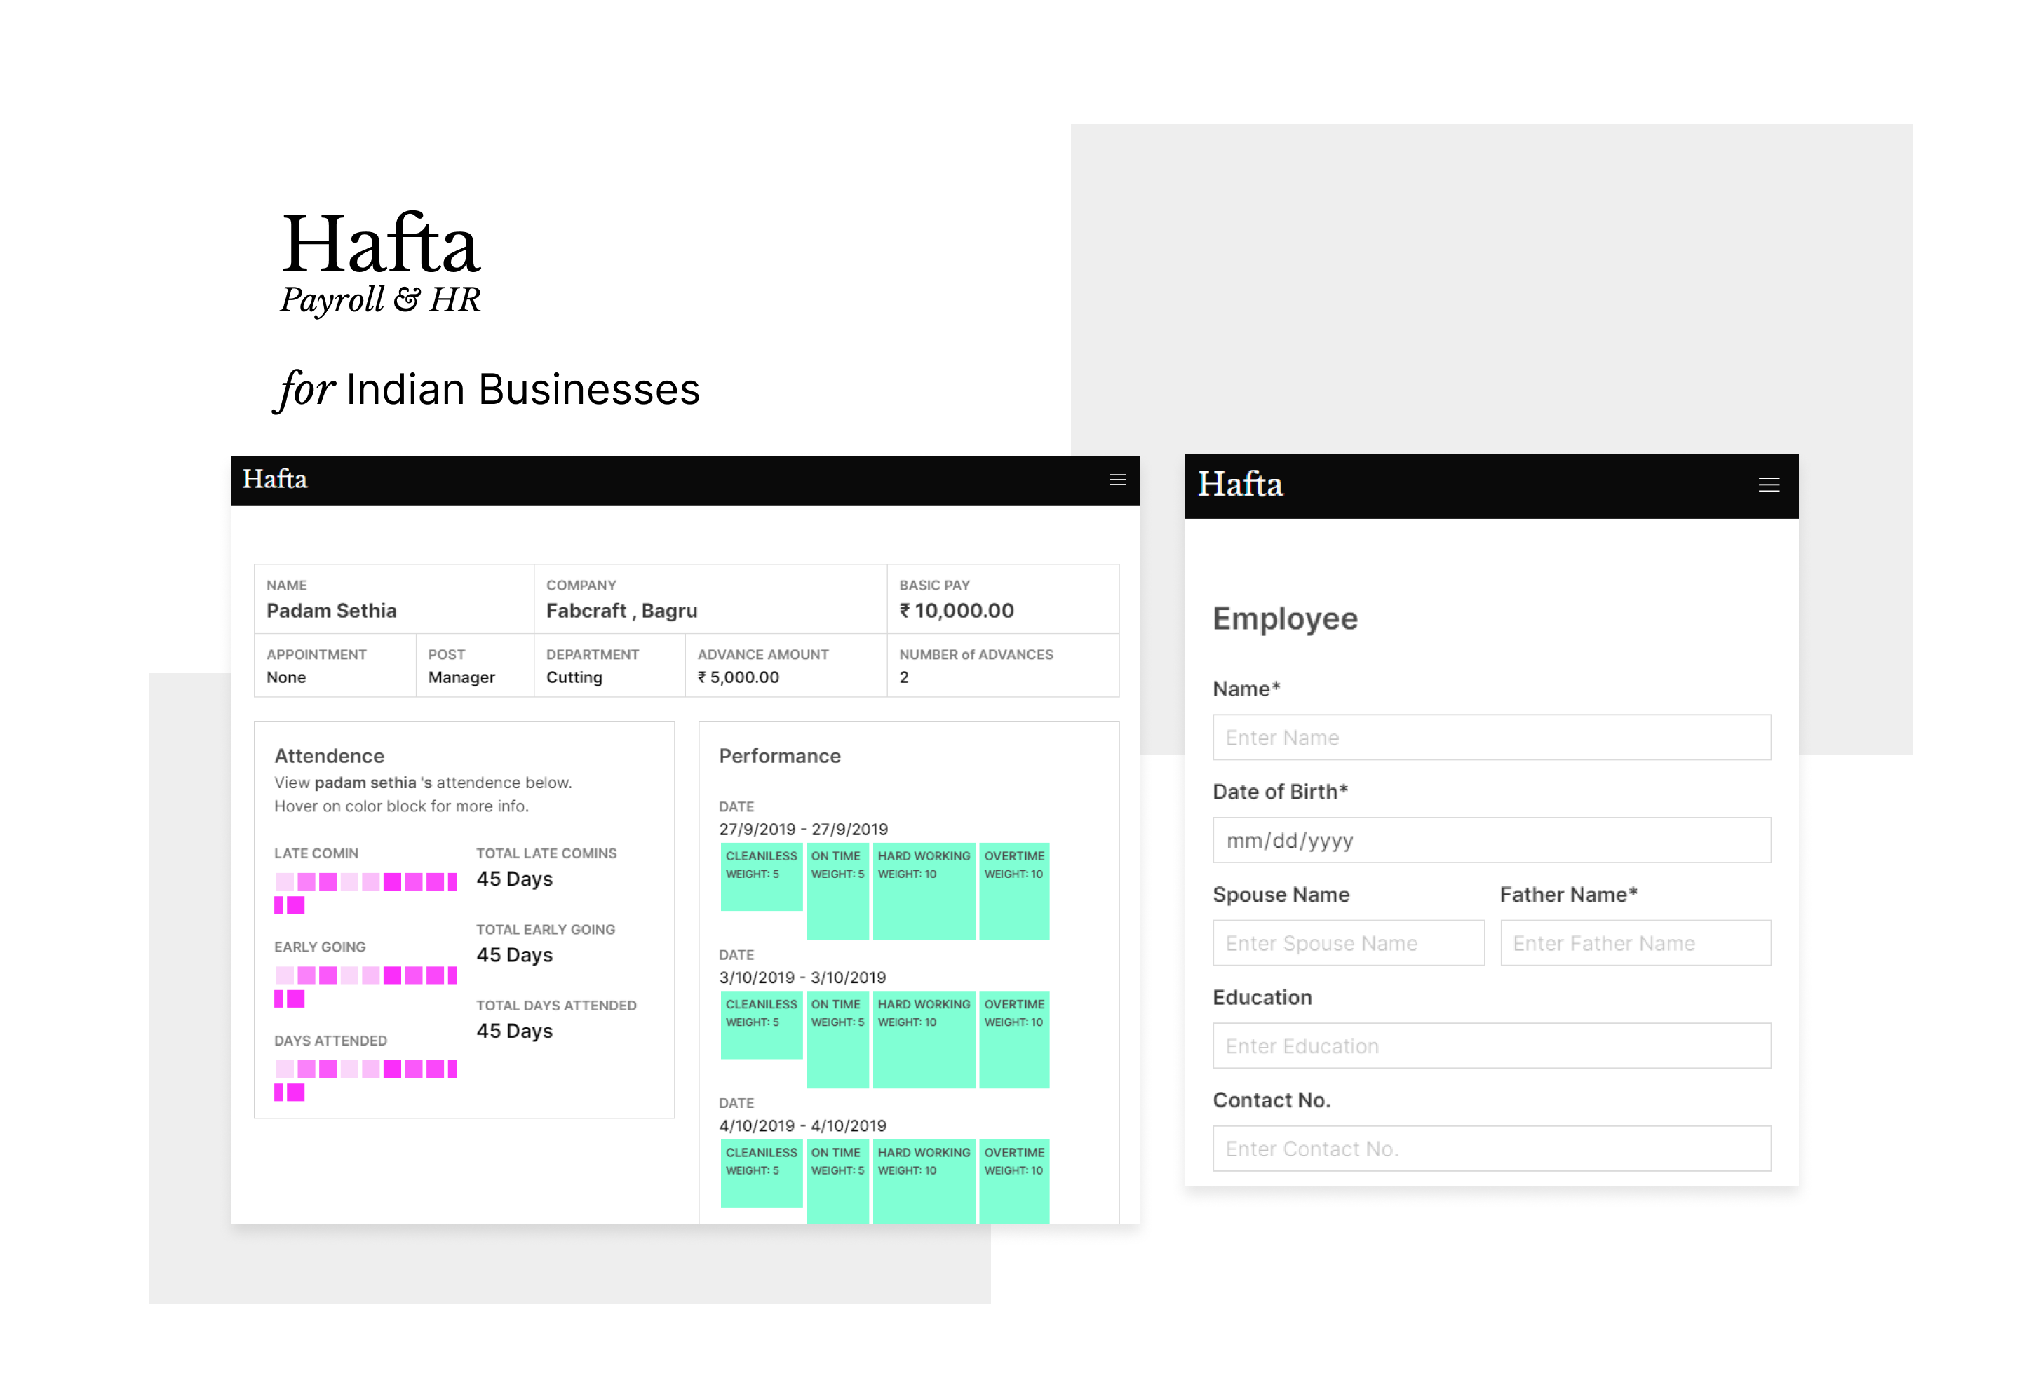
Task: Click first pink block under Early Going
Action: (285, 975)
